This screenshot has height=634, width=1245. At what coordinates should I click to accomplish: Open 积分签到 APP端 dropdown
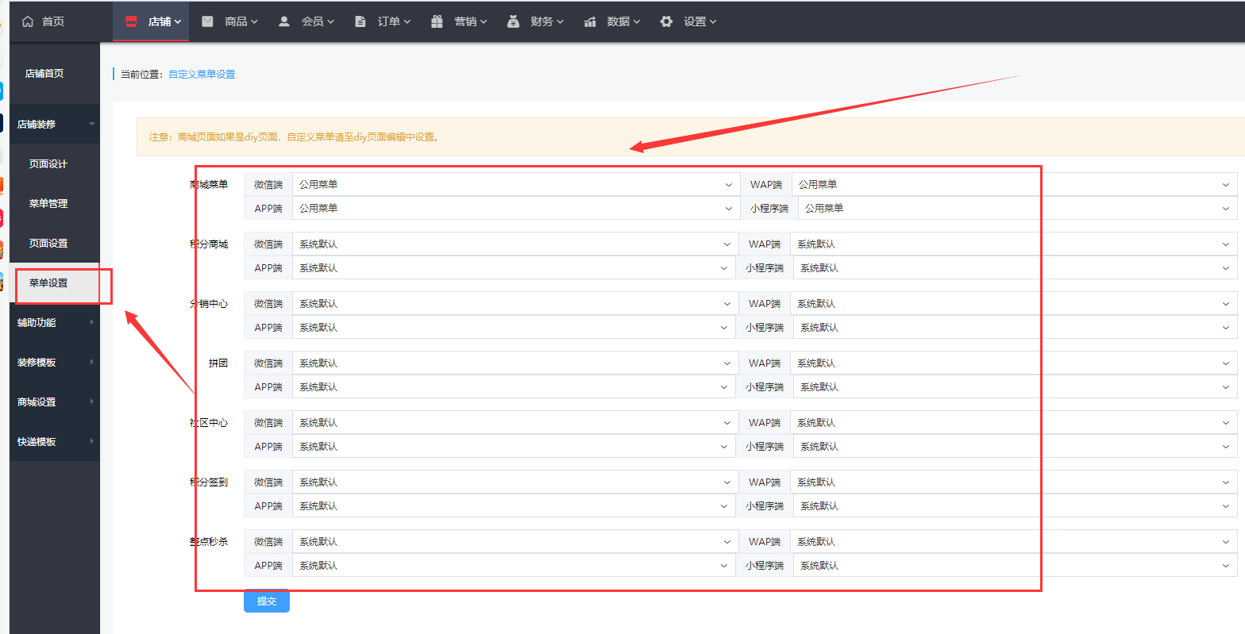(x=514, y=505)
